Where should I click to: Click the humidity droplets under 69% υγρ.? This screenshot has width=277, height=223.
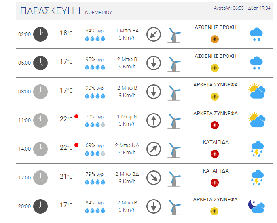coord(95,154)
